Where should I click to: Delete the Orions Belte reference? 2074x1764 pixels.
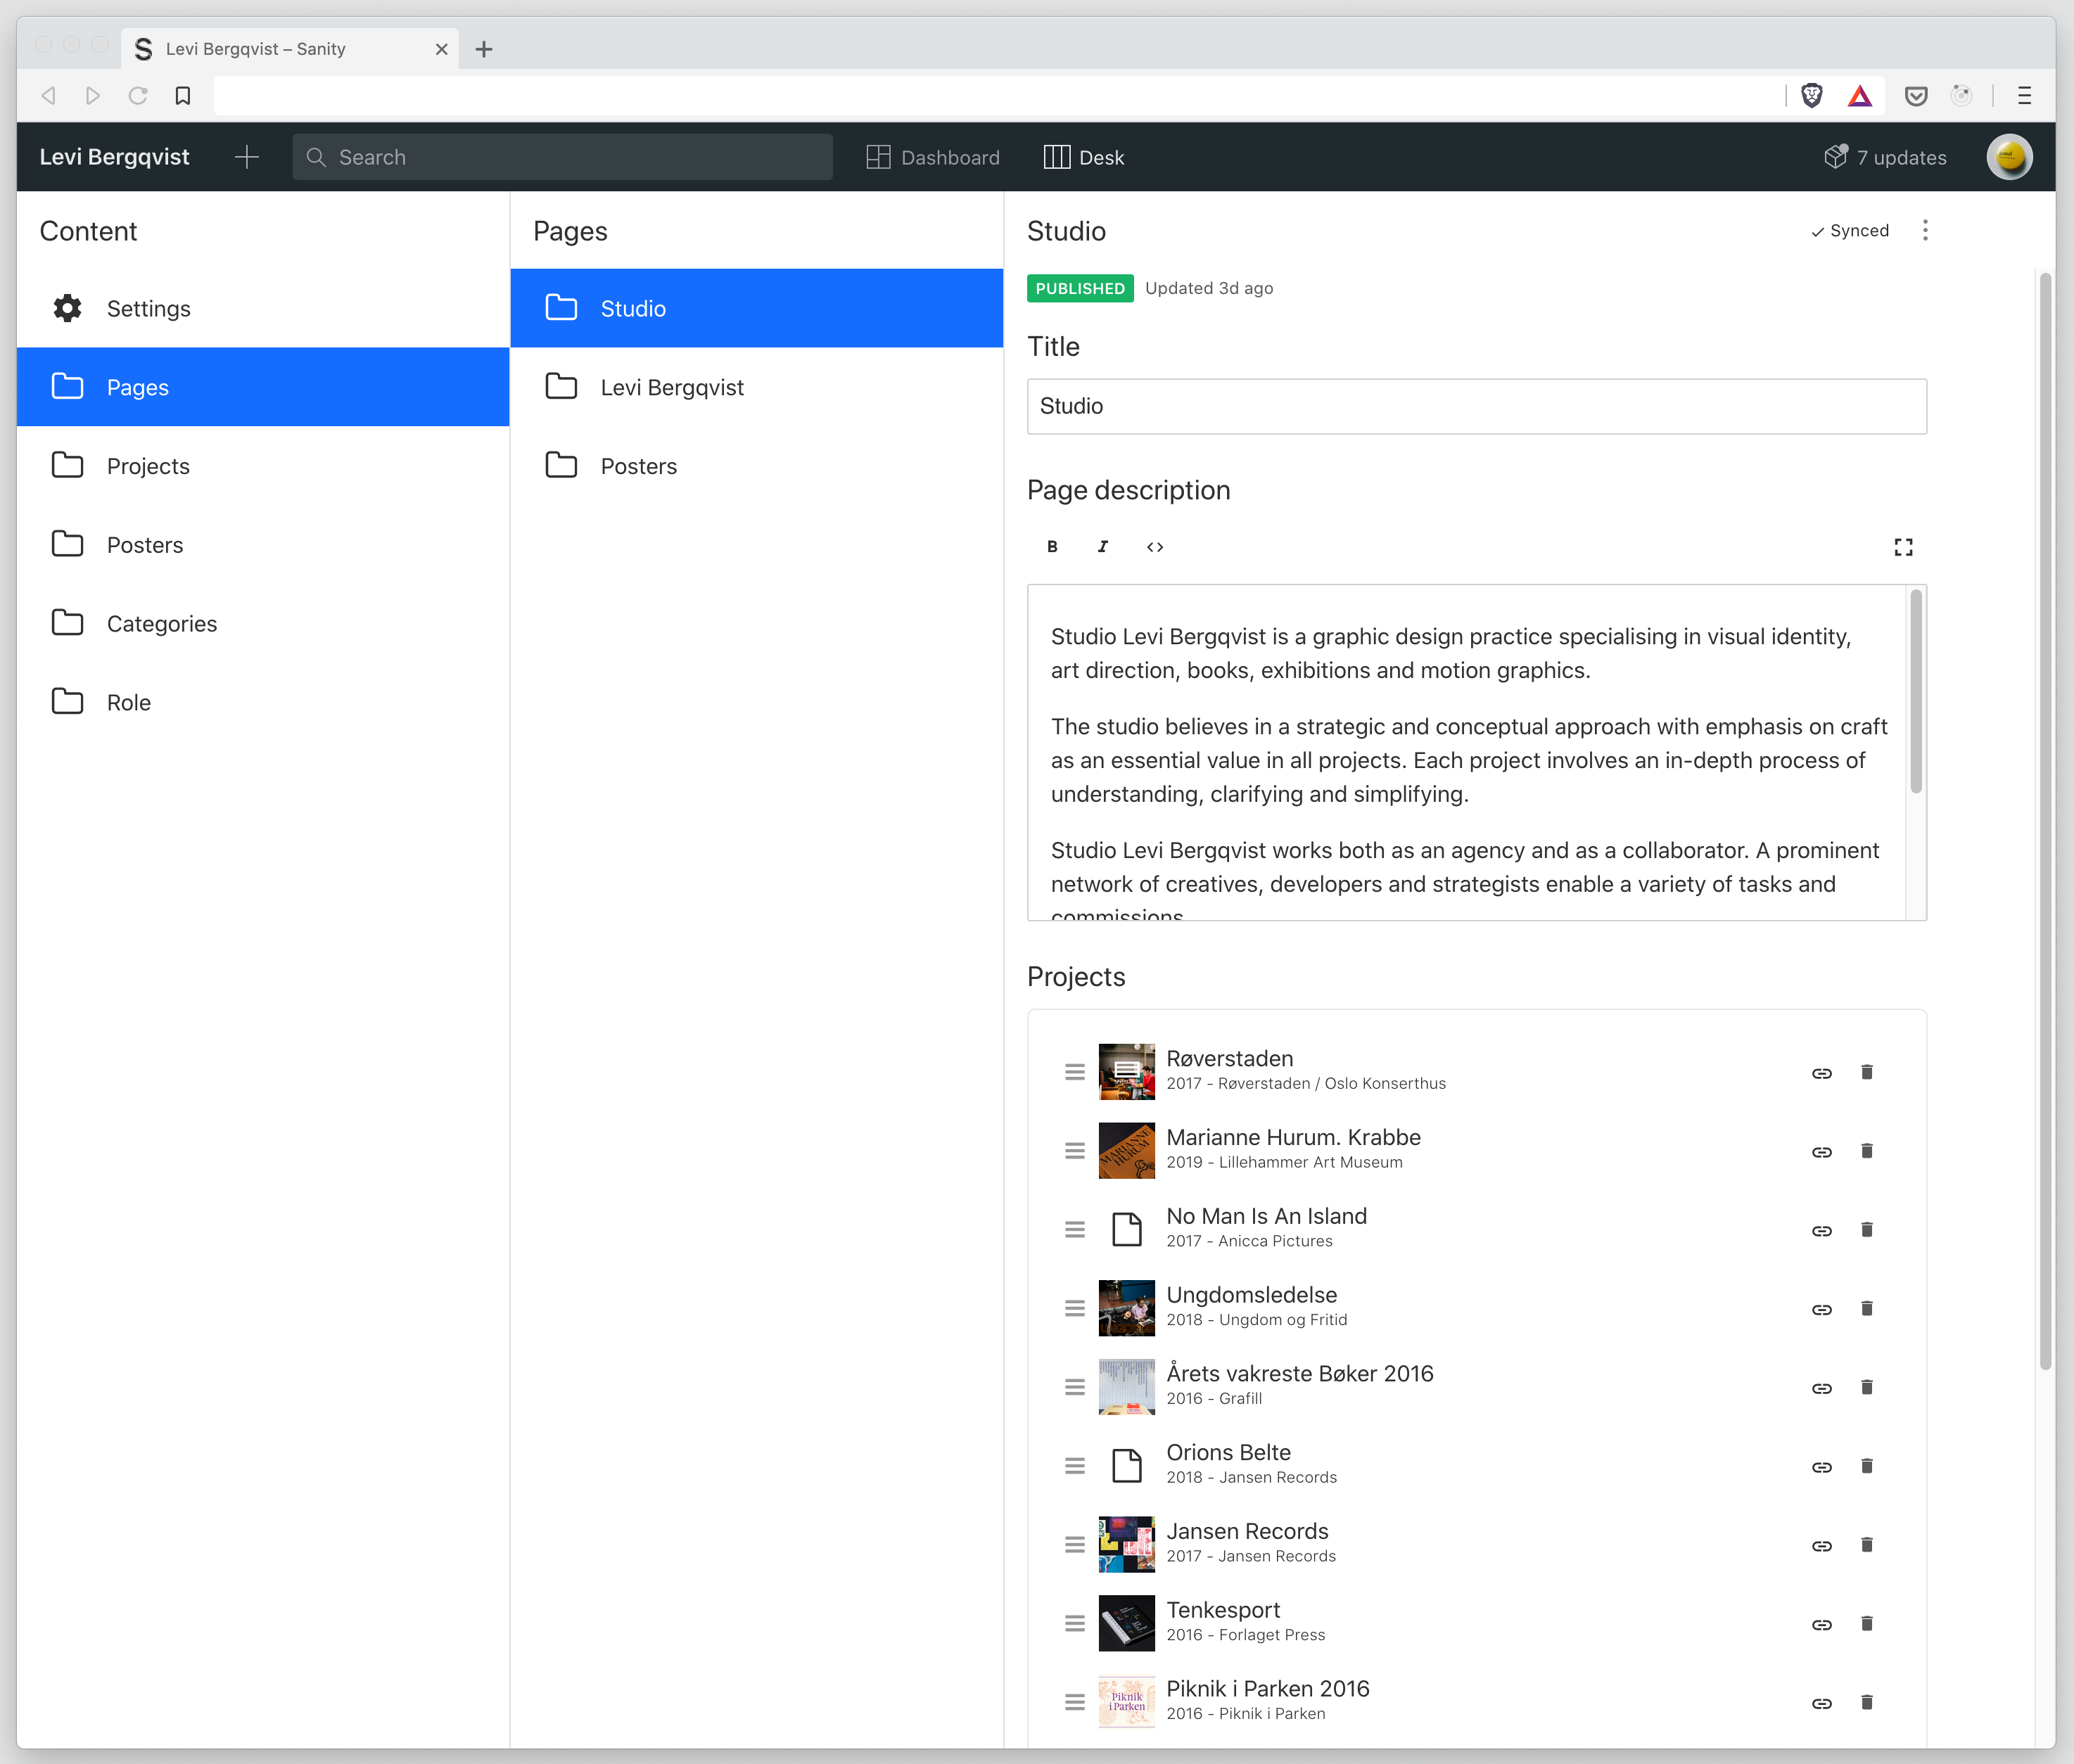(x=1866, y=1466)
